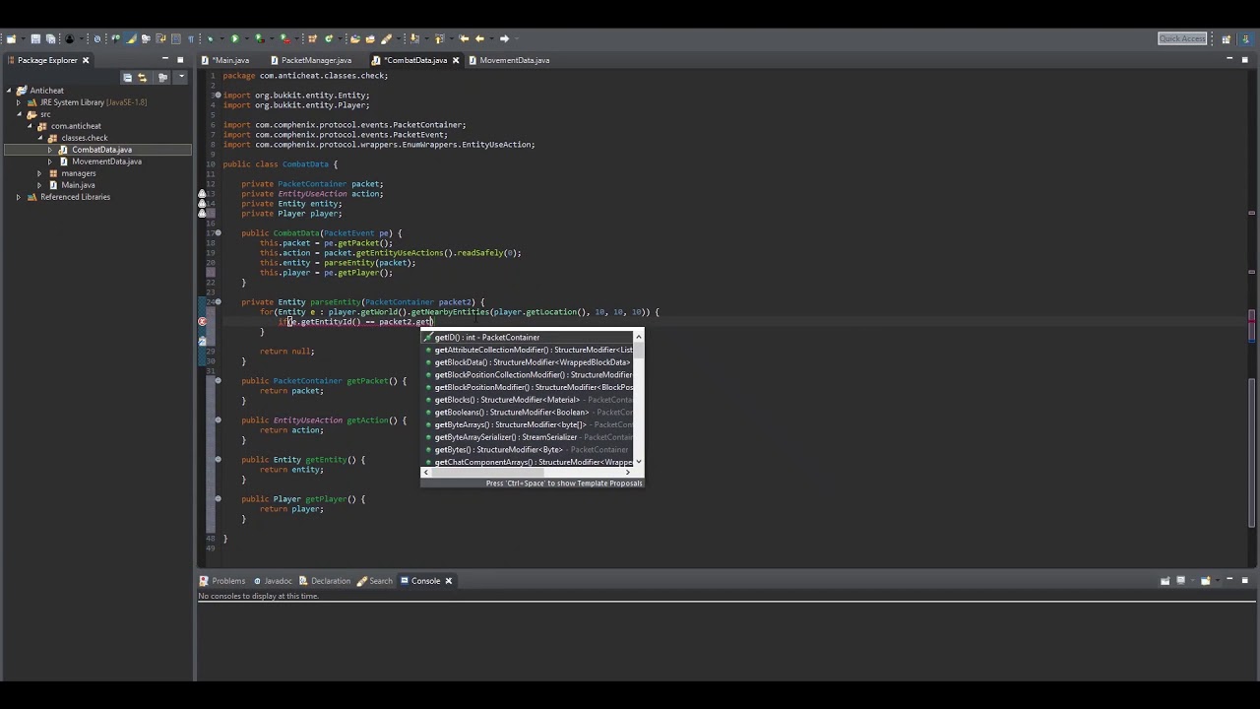The width and height of the screenshot is (1260, 709).
Task: Click content assist scroll up arrow
Action: tap(639, 336)
